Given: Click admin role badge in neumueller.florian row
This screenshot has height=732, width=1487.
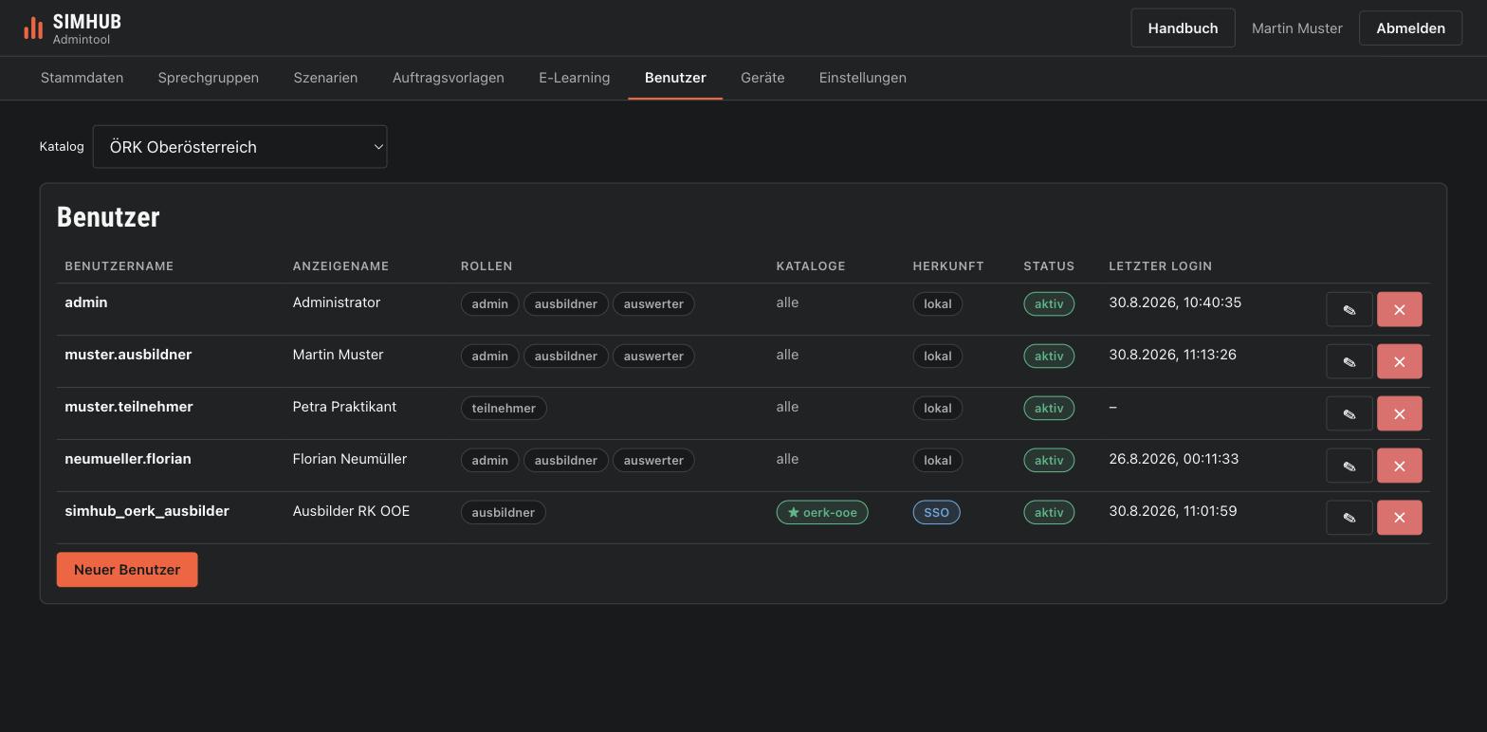Looking at the screenshot, I should click(x=489, y=460).
